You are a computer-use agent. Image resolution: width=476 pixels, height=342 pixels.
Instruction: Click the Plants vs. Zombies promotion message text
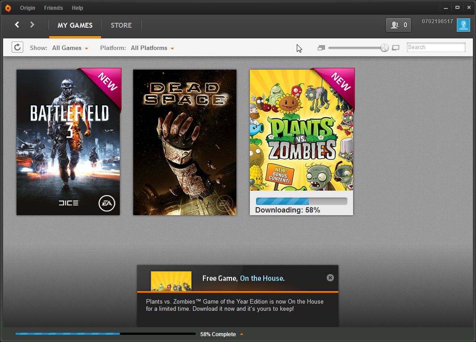coord(235,305)
